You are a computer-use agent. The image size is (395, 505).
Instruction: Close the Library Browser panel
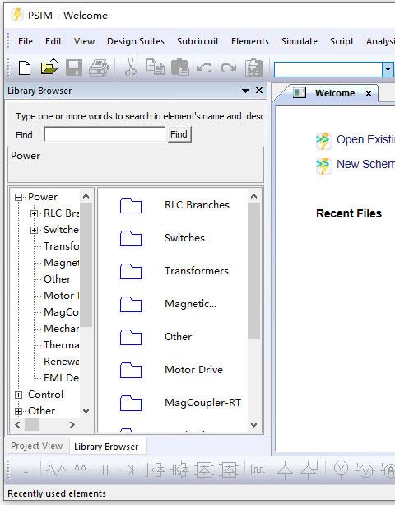coord(259,91)
